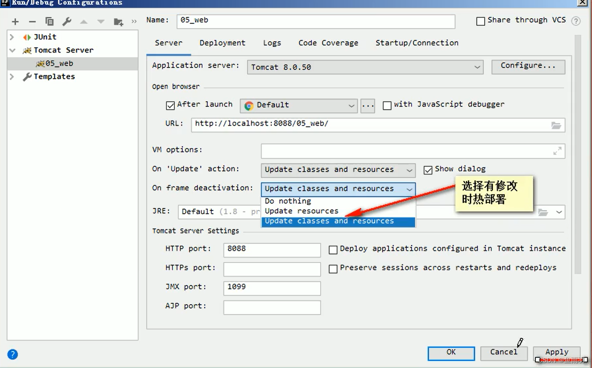Click help icon next to Share through VCS
Screen dimensions: 592x368
click(576, 21)
